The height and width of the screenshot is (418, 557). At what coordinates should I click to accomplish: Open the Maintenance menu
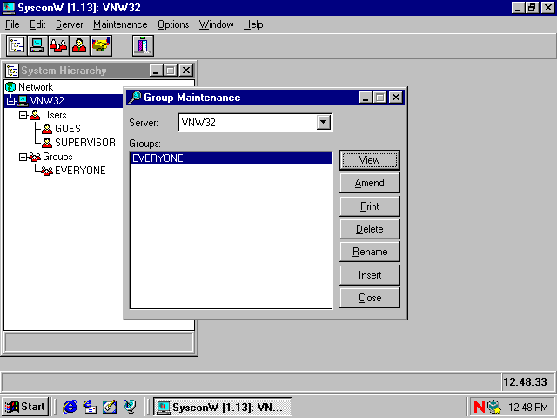tap(120, 24)
